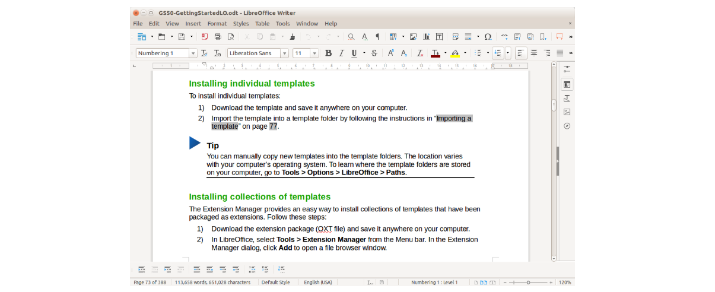Click 120% zoom level
This screenshot has height=292, width=715.
click(564, 283)
